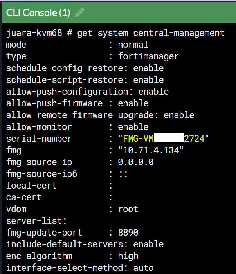
Task: Click the yellow FMG-VM serial number
Action: 164,139
